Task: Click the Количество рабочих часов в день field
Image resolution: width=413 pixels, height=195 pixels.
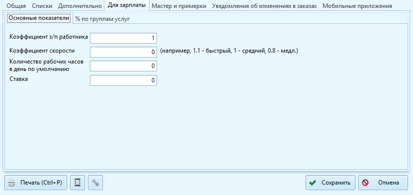Action: click(124, 66)
